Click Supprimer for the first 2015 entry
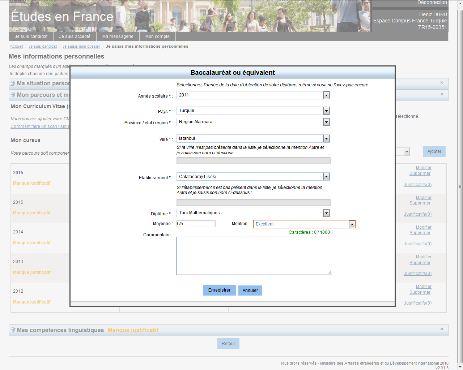The height and width of the screenshot is (370, 463). [x=420, y=173]
